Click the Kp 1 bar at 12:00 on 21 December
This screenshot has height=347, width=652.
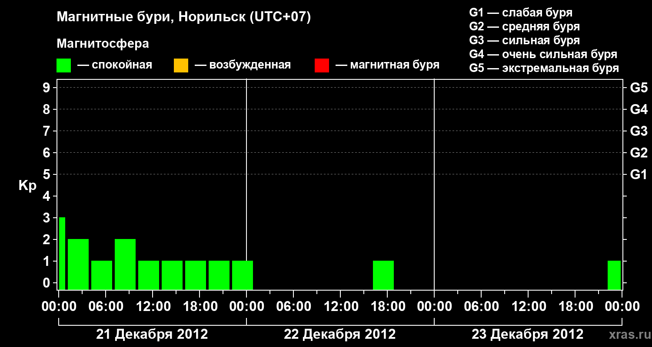point(149,275)
